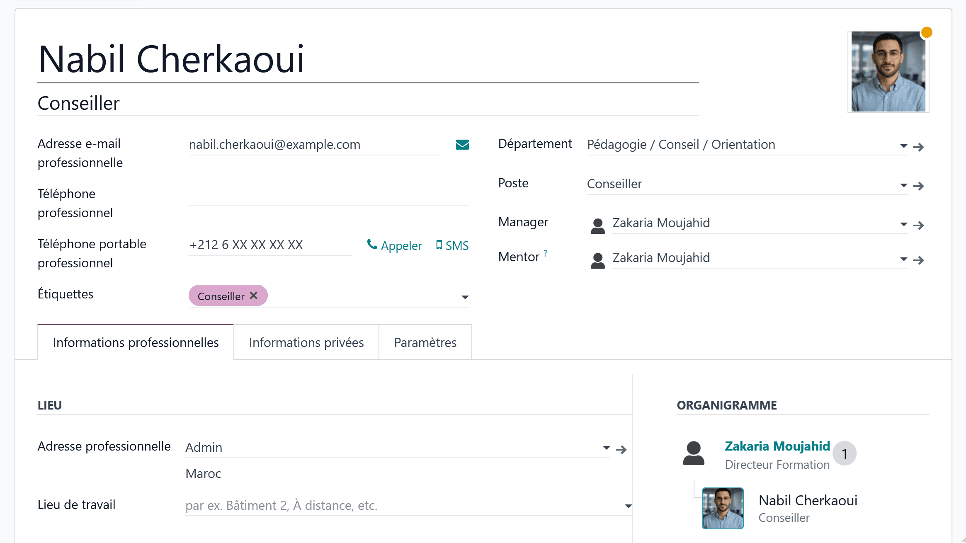Remove the Conseiller tag
This screenshot has width=966, height=543.
pyautogui.click(x=254, y=296)
